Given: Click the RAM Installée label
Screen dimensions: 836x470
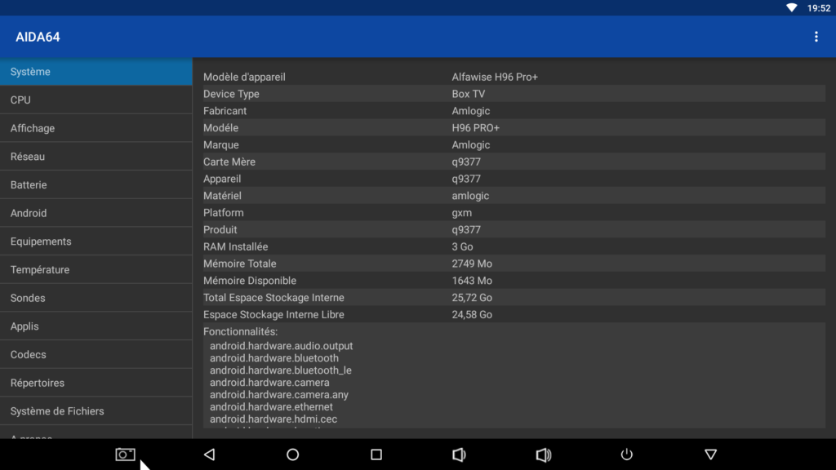Looking at the screenshot, I should point(236,246).
